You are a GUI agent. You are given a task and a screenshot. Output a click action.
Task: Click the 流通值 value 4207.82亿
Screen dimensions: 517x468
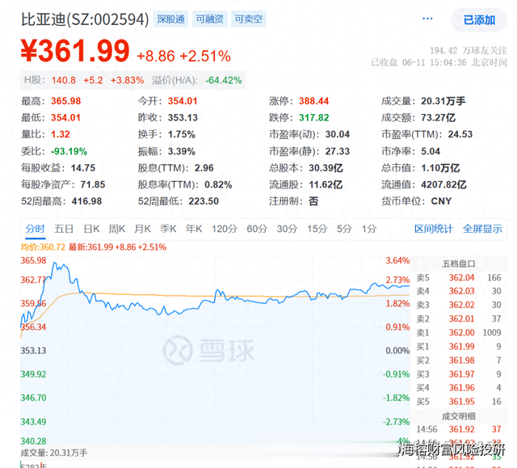pos(443,184)
